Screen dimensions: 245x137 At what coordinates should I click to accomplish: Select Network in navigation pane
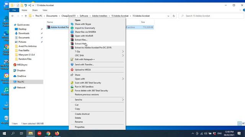point(21,88)
